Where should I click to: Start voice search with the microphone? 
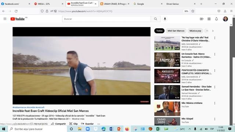tap(165, 19)
